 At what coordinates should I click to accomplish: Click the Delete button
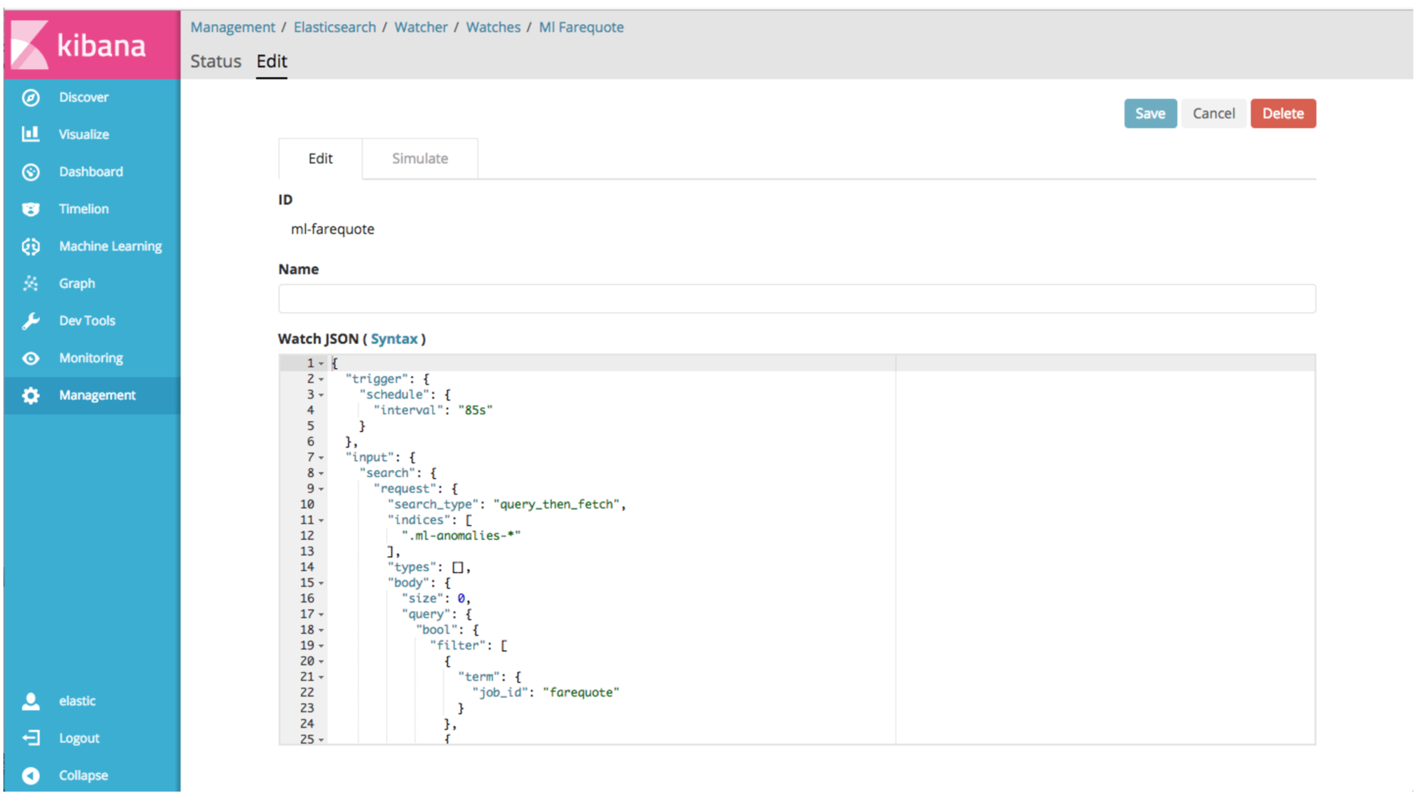click(1281, 113)
